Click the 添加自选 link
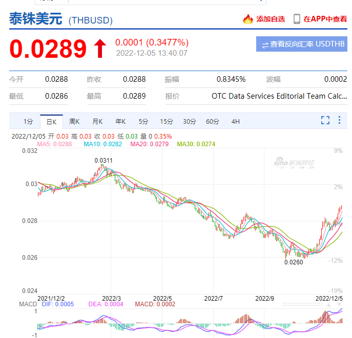352x338 pixels. coord(271,19)
